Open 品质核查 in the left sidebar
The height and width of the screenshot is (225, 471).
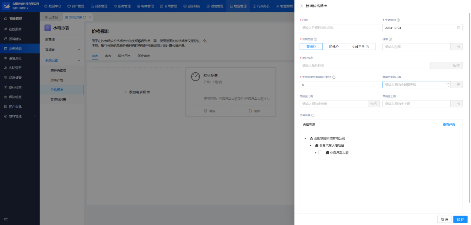[x=20, y=78]
